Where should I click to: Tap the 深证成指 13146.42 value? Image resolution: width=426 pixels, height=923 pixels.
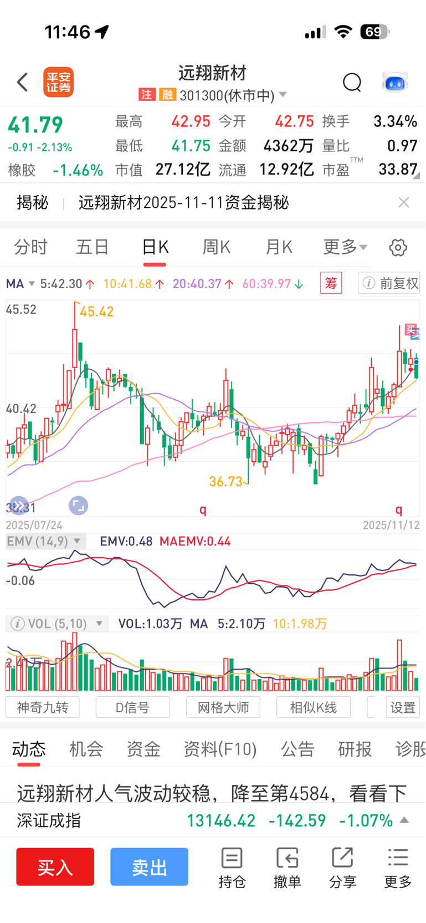point(221,820)
